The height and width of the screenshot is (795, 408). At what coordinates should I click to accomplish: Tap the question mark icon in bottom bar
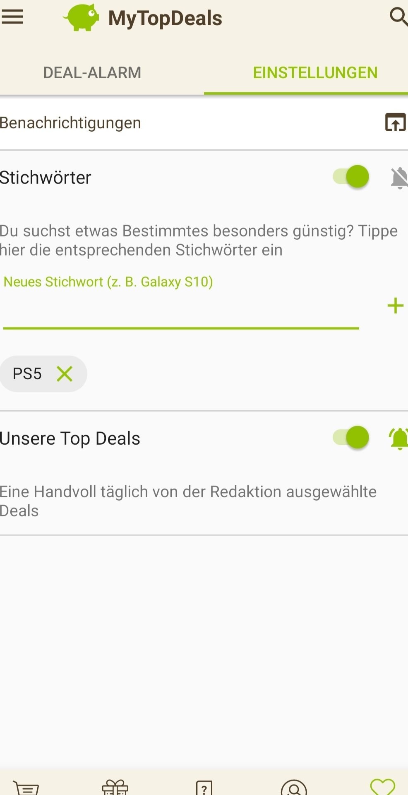204,788
